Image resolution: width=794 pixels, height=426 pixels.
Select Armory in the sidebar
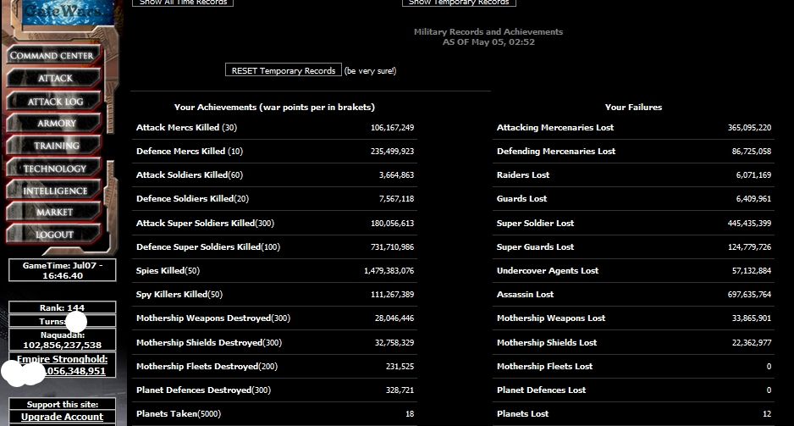click(56, 124)
